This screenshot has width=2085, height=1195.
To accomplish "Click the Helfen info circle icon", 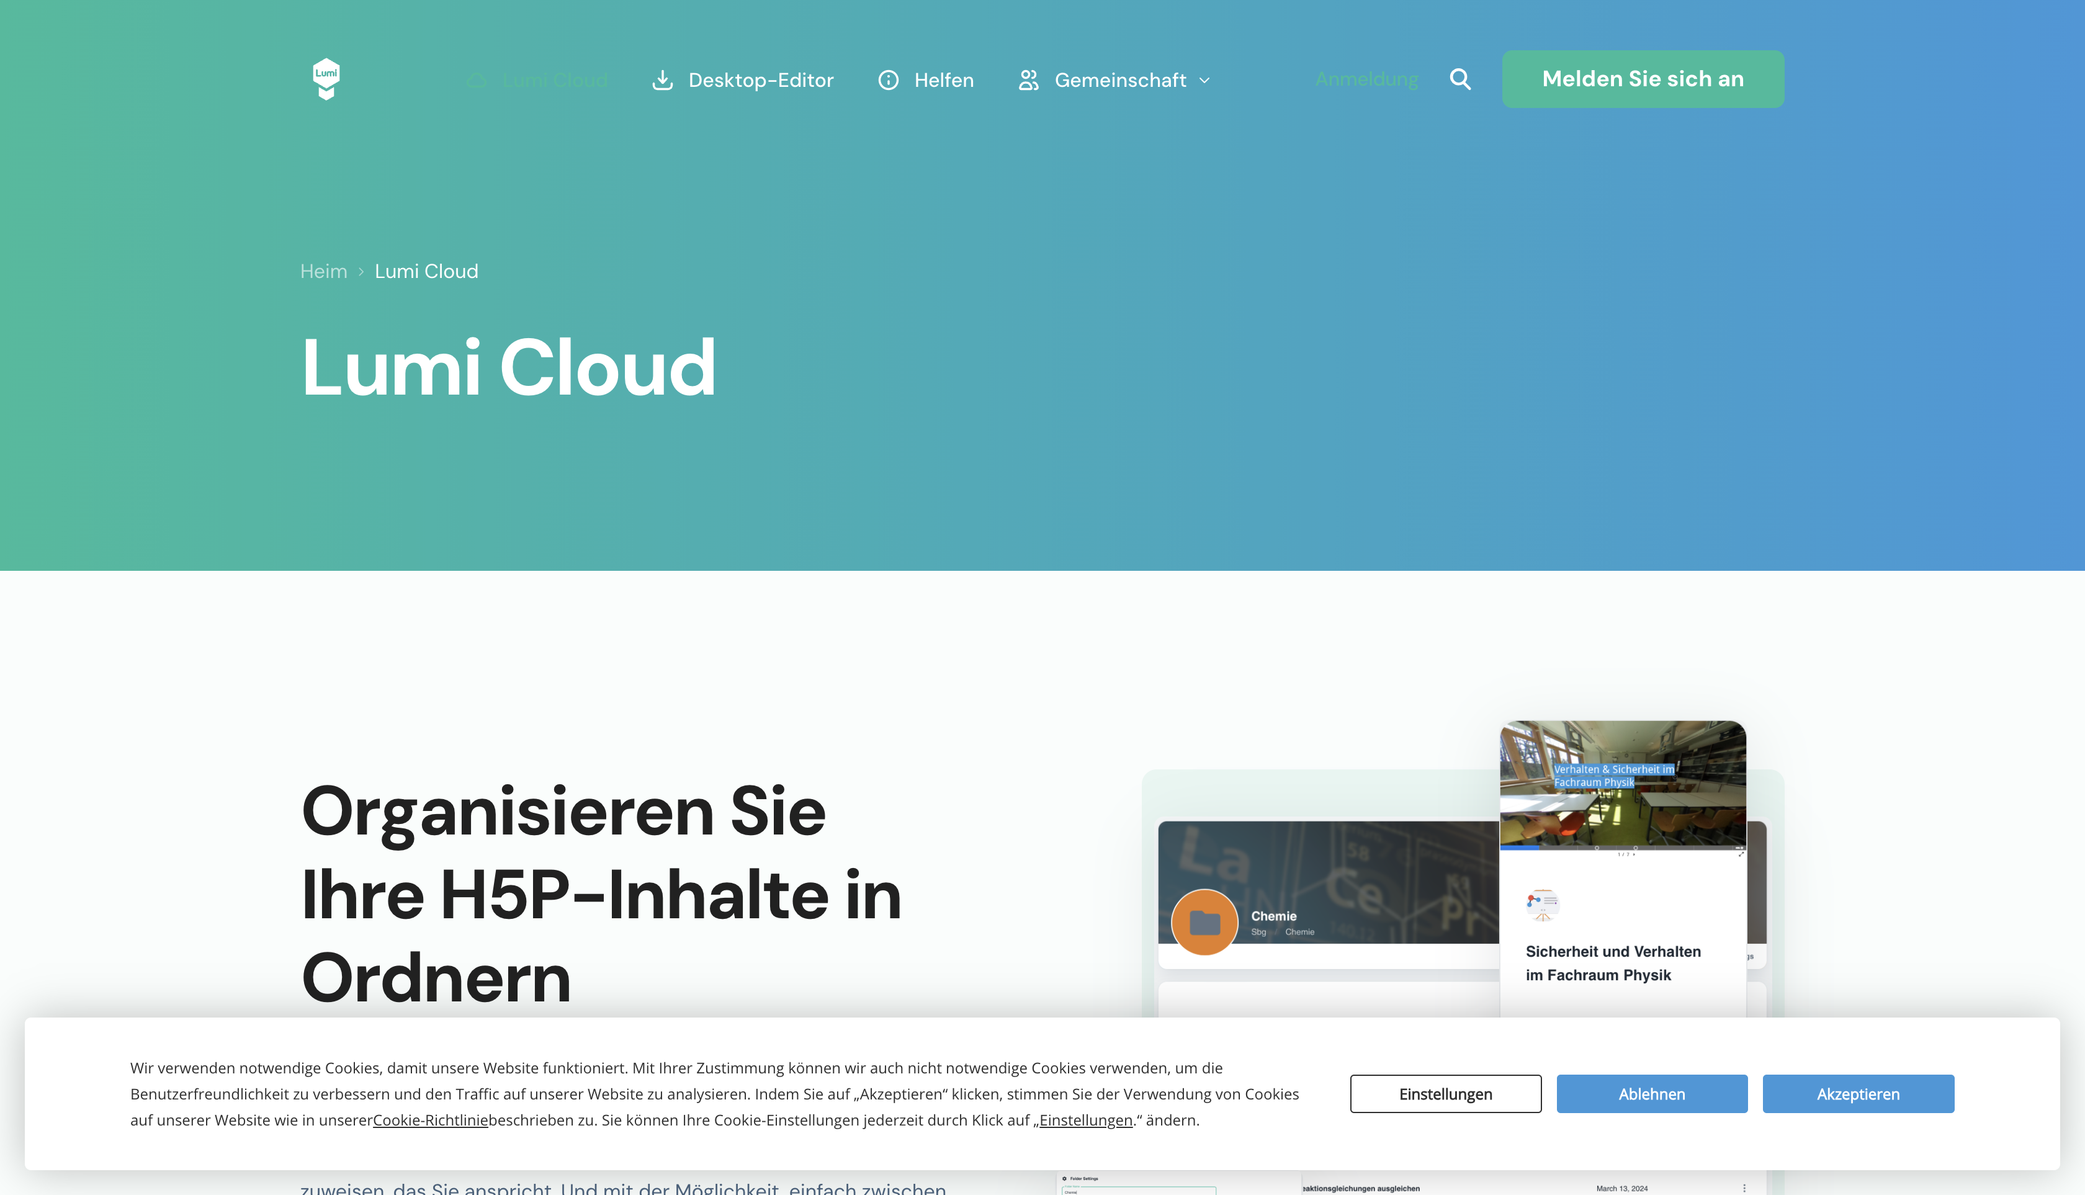I will [x=888, y=79].
